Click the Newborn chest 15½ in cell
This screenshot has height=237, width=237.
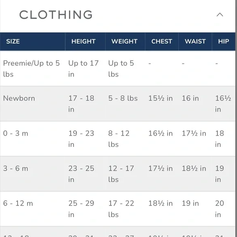[x=161, y=98]
